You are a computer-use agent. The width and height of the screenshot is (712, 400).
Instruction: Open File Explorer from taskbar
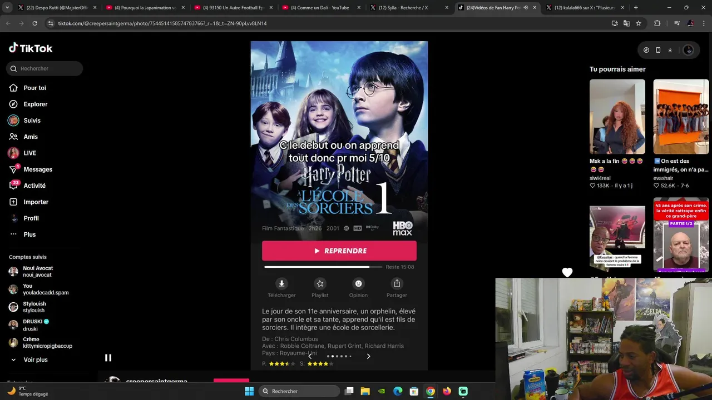tap(365, 391)
